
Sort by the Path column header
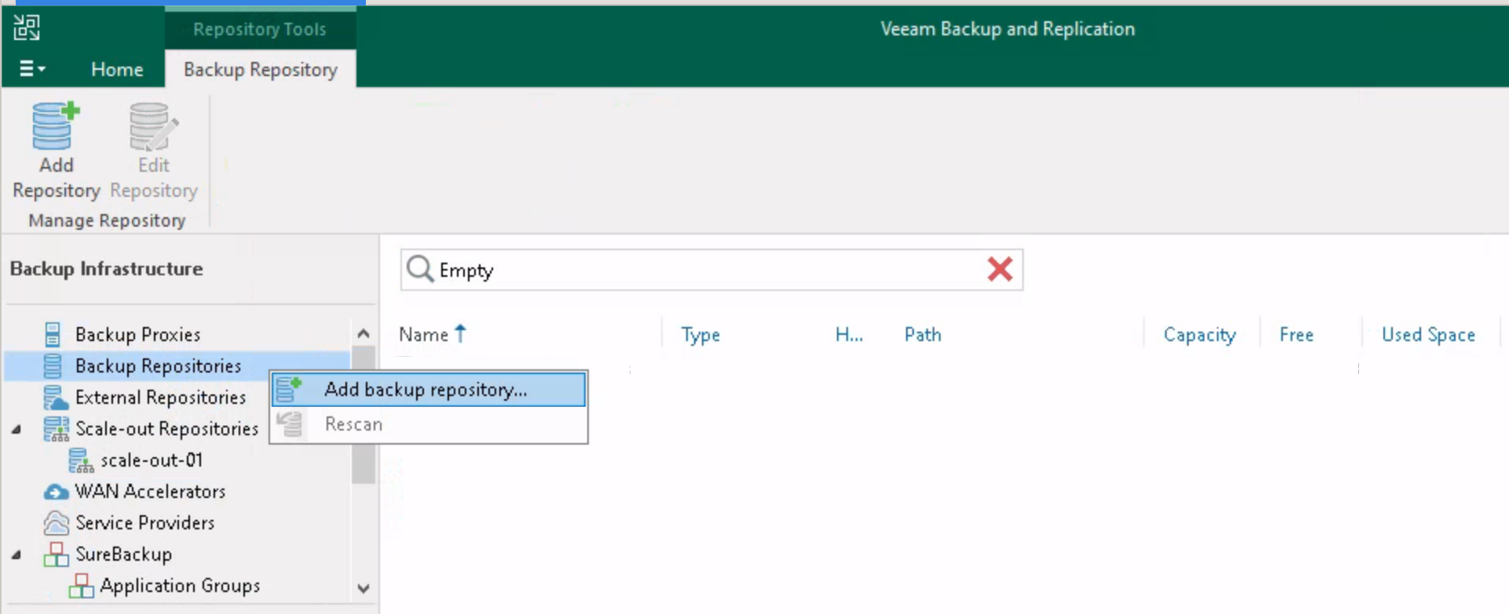[x=923, y=335]
